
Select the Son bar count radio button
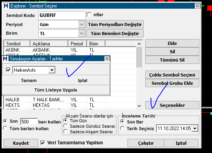5,121
